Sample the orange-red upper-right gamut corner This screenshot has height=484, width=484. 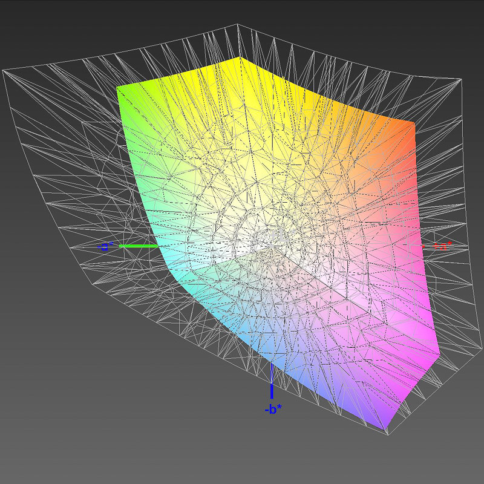tap(413, 124)
